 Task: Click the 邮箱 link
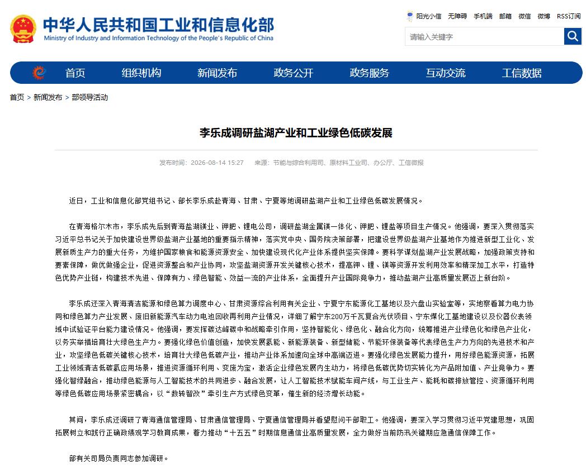coord(505,16)
